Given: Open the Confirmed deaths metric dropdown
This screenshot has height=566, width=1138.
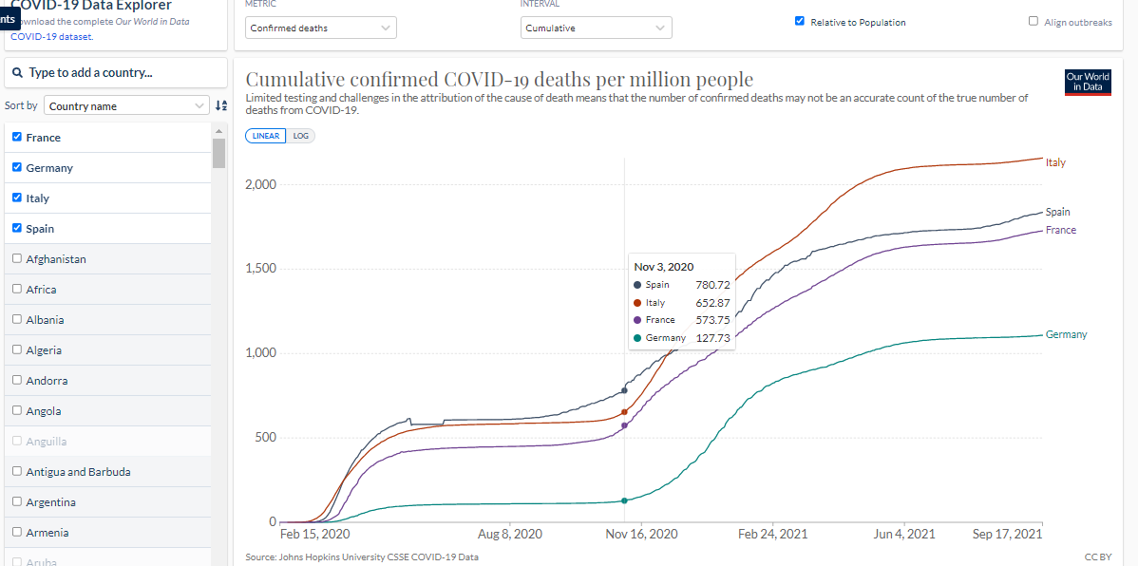Looking at the screenshot, I should pos(321,28).
